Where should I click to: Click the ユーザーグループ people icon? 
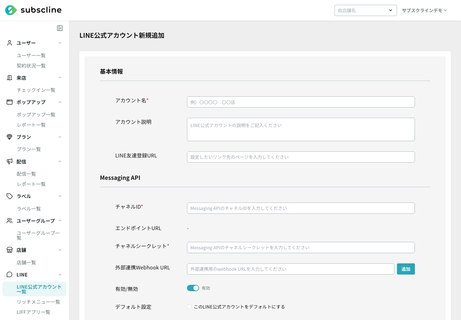tap(10, 221)
